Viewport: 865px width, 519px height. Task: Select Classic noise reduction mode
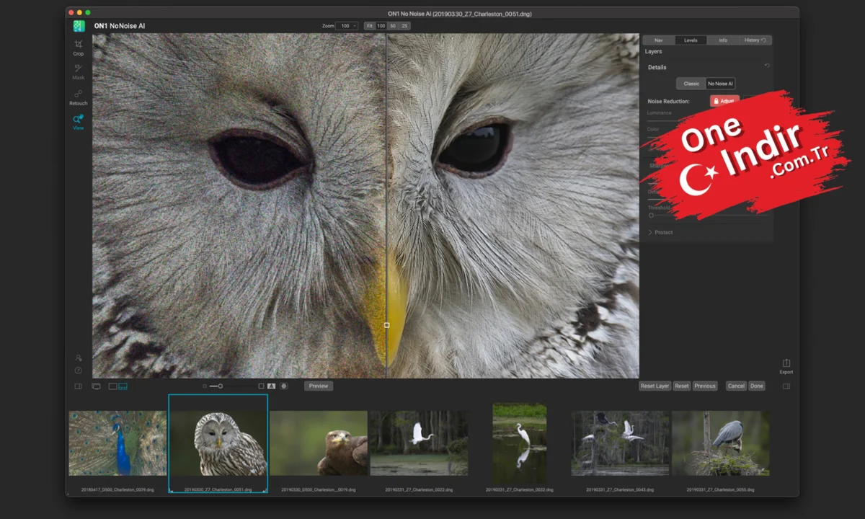tap(691, 84)
